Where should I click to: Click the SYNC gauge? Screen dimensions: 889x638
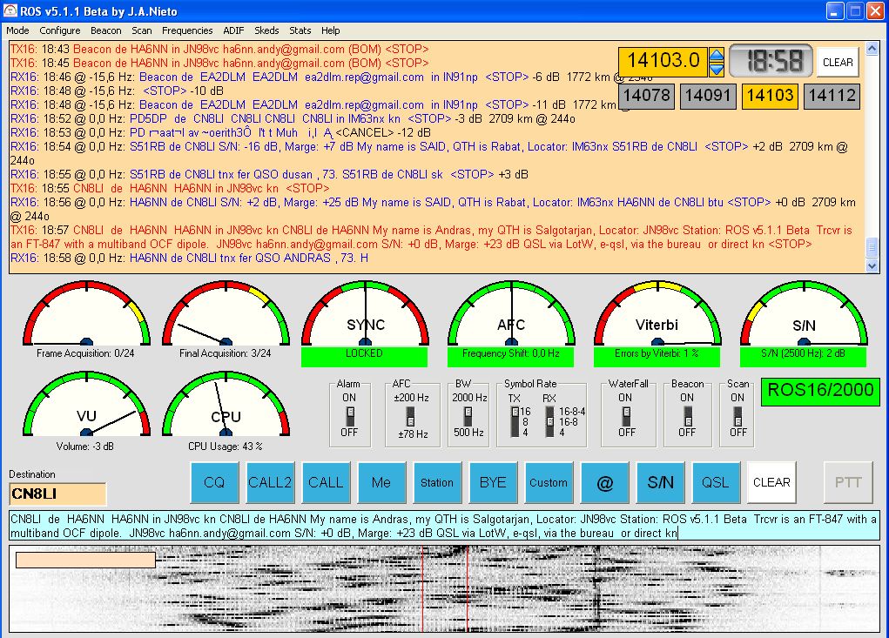point(365,314)
